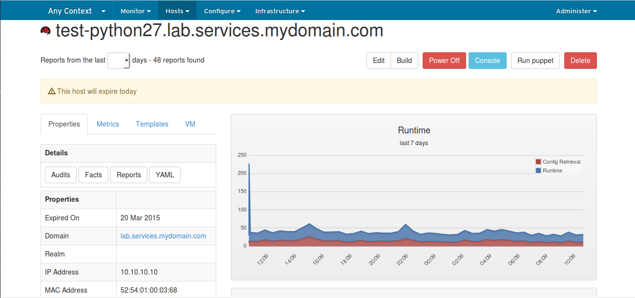Open the Any Context dropdown

click(x=77, y=11)
